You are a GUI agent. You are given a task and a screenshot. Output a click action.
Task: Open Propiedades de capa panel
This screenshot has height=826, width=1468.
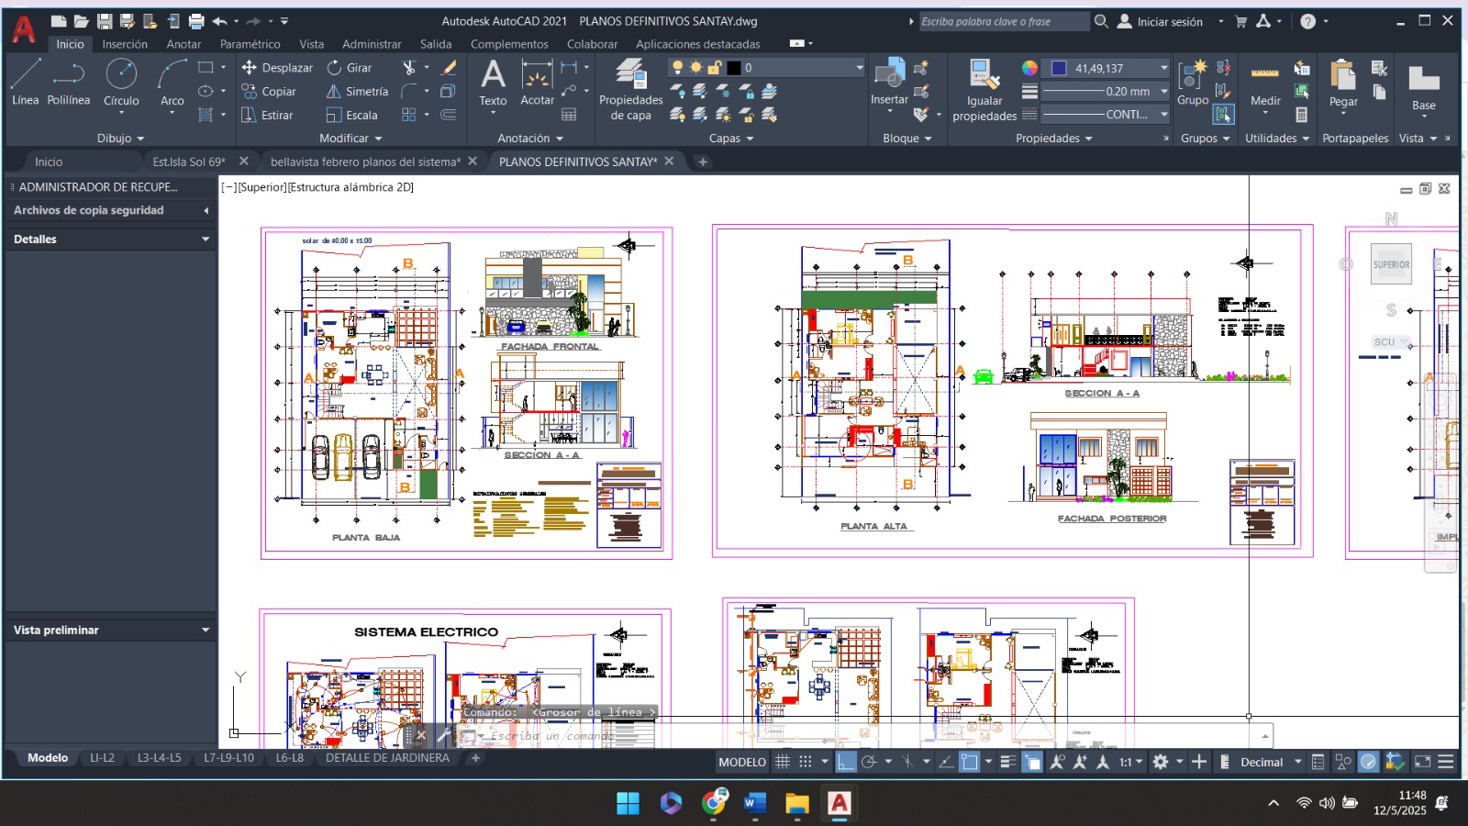[630, 90]
